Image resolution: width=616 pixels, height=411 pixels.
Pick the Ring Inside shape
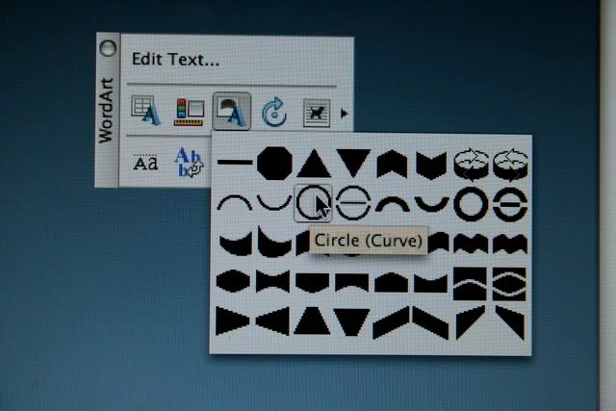[471, 165]
